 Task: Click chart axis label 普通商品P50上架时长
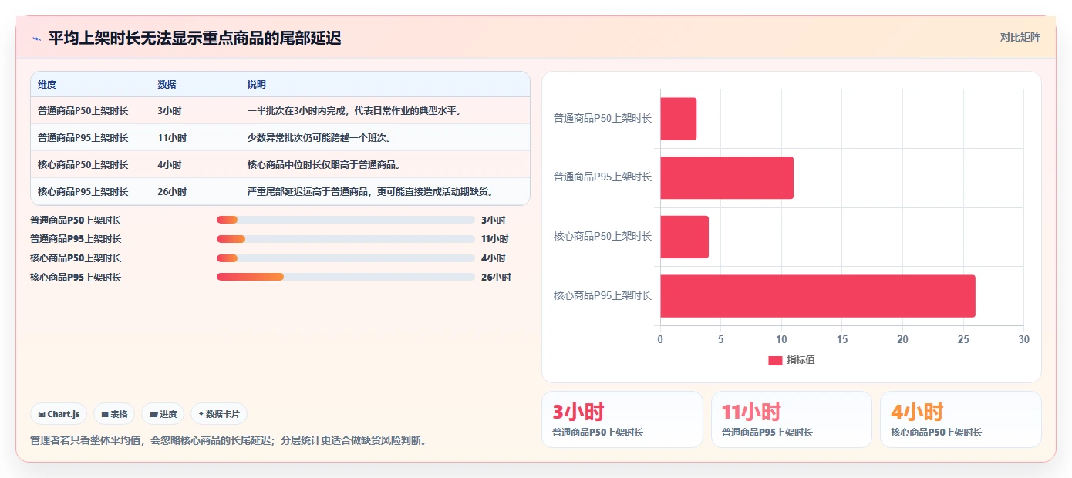[602, 119]
